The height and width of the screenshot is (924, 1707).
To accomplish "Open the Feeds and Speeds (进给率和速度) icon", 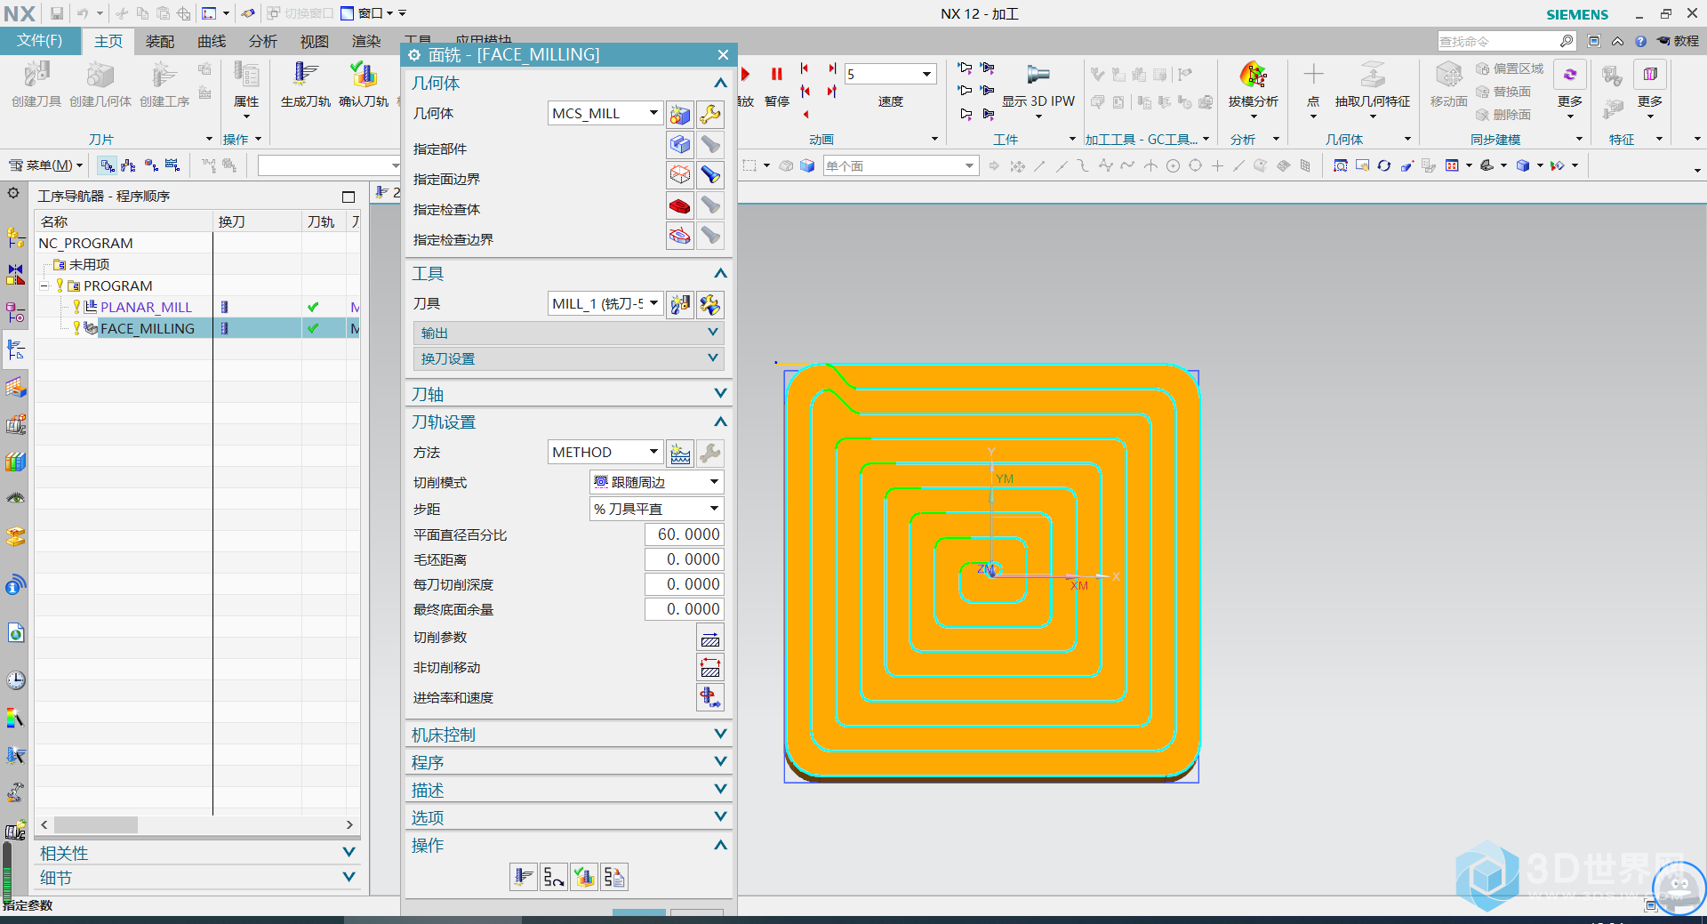I will click(710, 697).
